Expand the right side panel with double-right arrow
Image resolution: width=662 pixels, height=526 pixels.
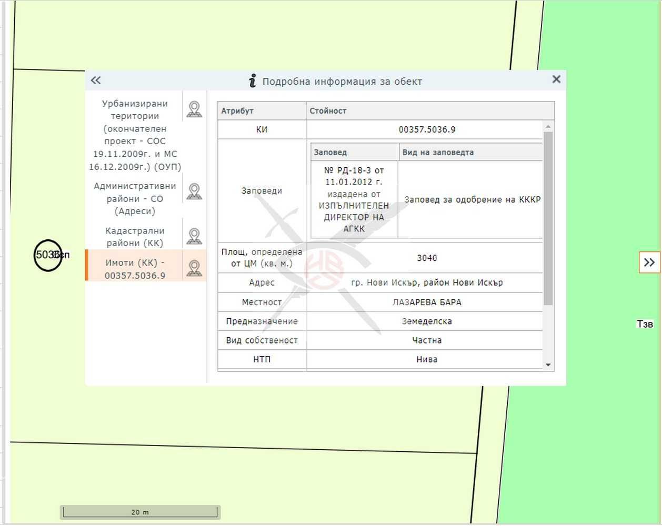649,262
